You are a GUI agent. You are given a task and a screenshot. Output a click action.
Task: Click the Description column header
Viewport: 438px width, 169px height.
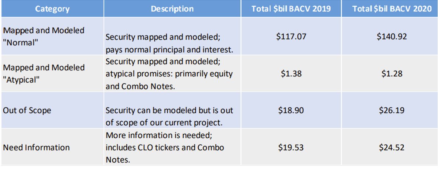pyautogui.click(x=172, y=9)
